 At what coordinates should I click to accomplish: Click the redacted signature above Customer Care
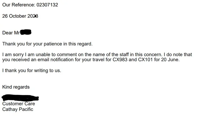click(20, 98)
